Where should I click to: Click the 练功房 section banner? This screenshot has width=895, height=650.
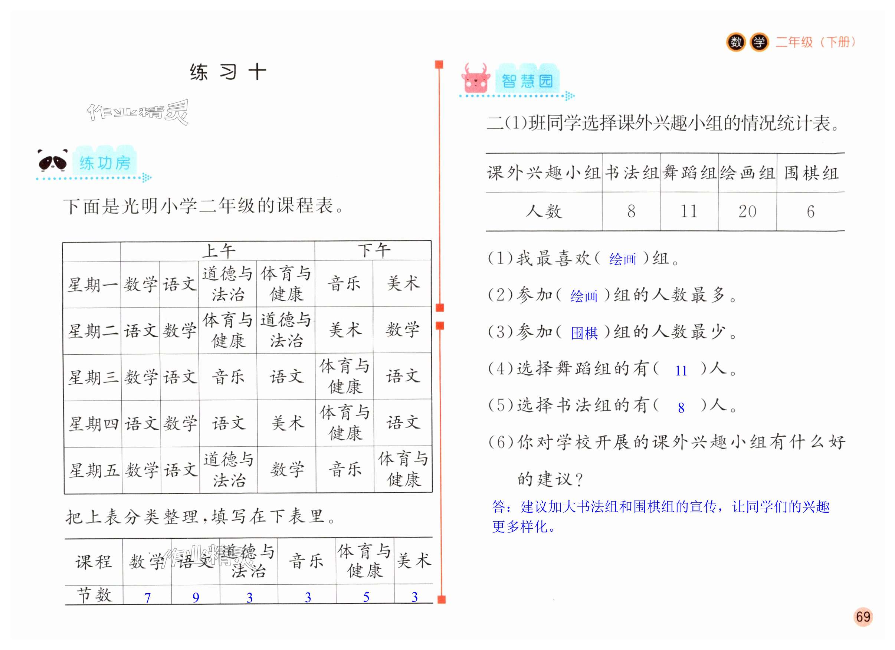[x=105, y=163]
